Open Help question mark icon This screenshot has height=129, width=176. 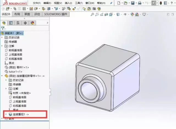(172, 3)
